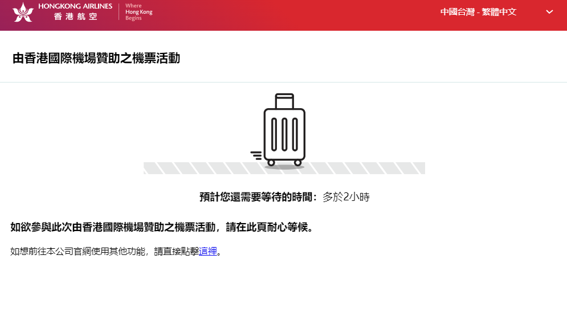Click the 多於2小時 wait time value
Viewport: 567px width, 321px height.
click(346, 197)
